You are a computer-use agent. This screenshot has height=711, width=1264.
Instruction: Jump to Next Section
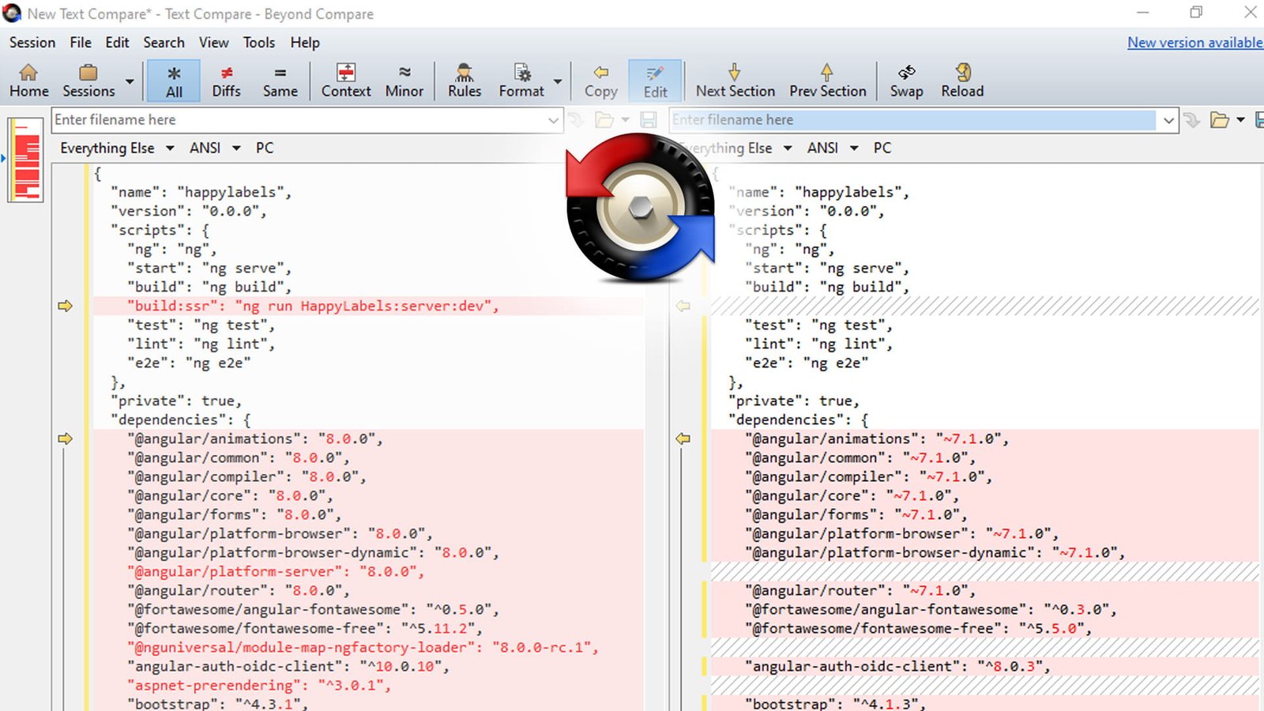click(x=735, y=81)
